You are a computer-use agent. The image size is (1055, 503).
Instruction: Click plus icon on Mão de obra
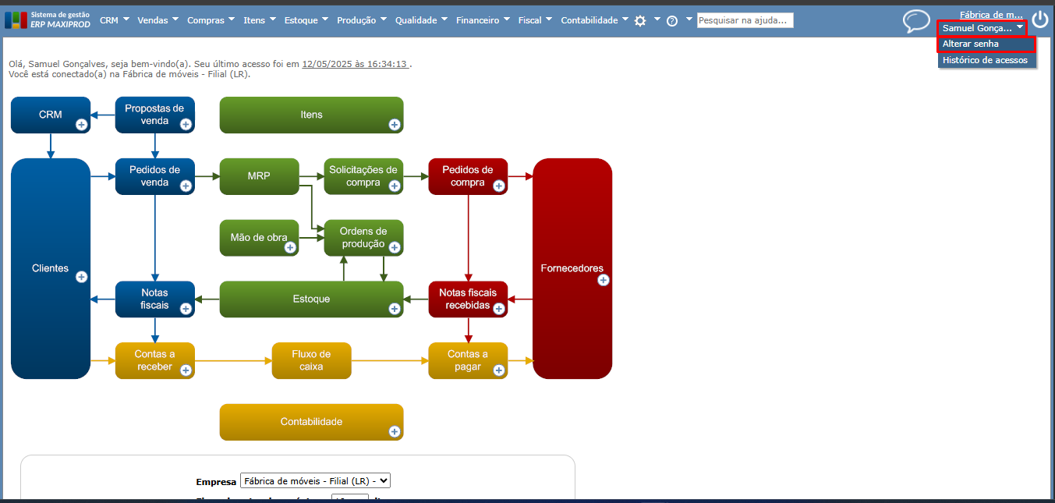(x=290, y=247)
